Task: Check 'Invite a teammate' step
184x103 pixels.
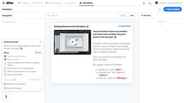Action: pos(5,75)
